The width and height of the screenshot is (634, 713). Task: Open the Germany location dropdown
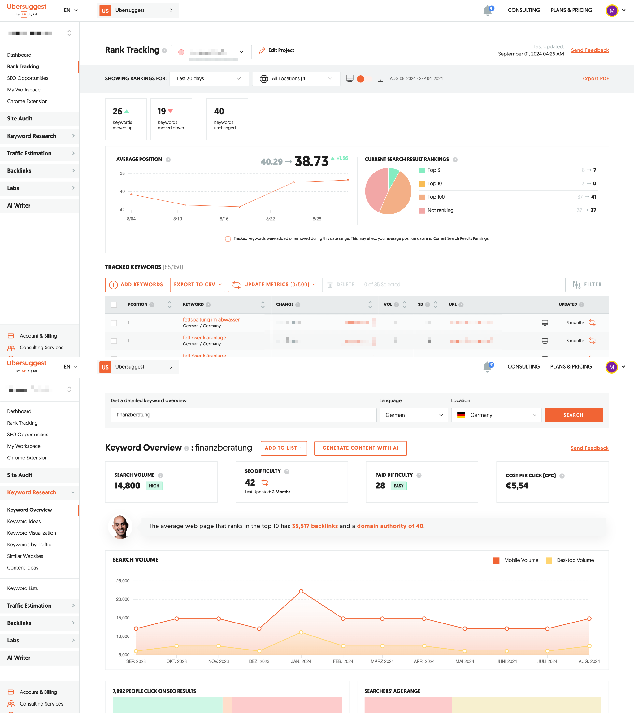pyautogui.click(x=496, y=415)
